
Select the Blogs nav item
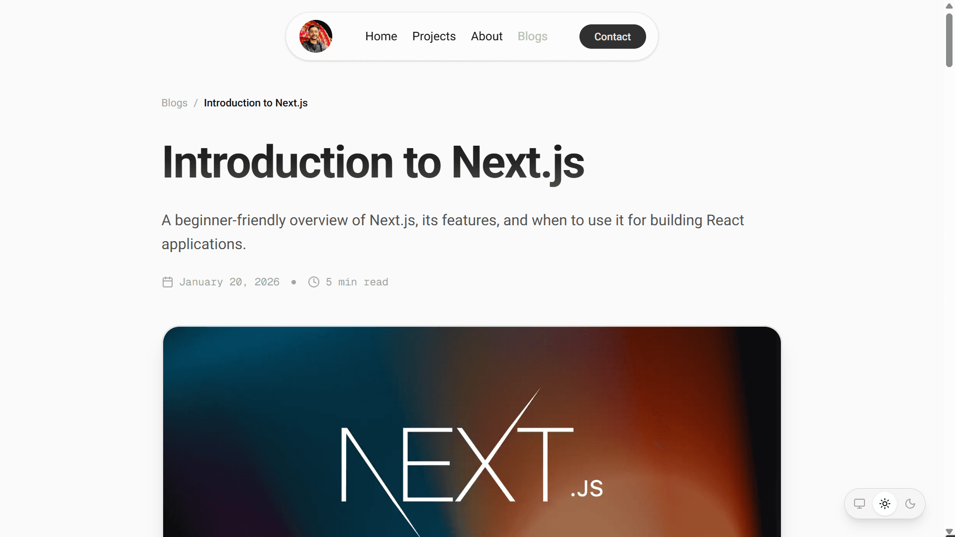[532, 36]
